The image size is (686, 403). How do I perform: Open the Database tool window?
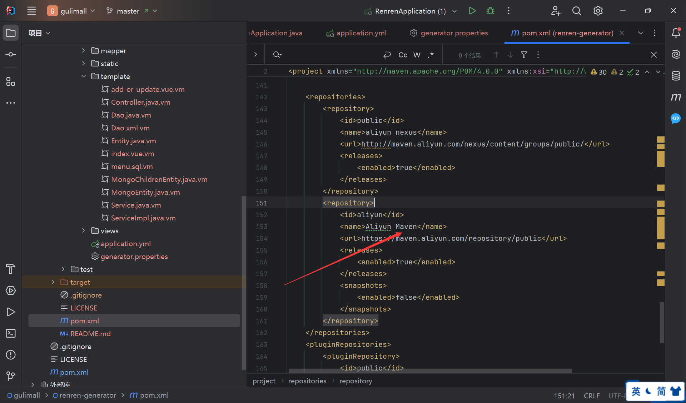point(676,76)
